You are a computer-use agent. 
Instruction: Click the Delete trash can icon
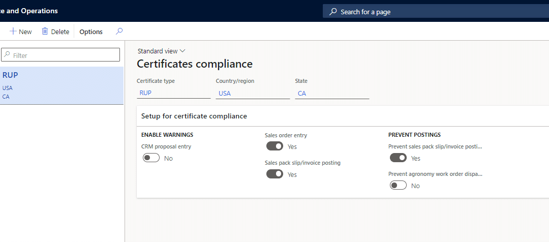point(45,32)
